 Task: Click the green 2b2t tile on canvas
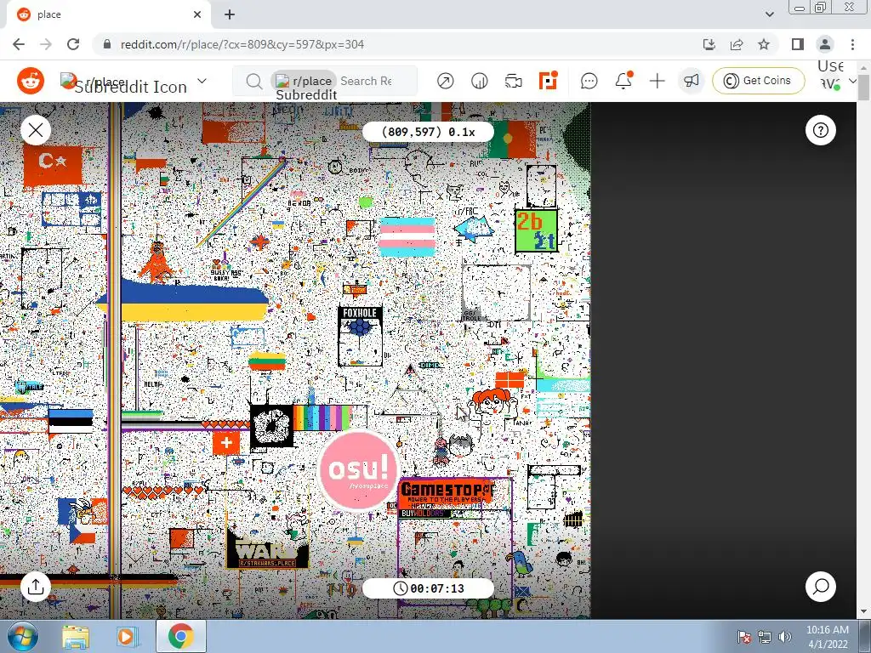(x=536, y=230)
